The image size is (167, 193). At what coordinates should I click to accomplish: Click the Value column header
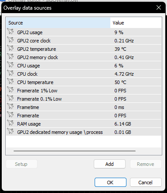click(x=136, y=23)
